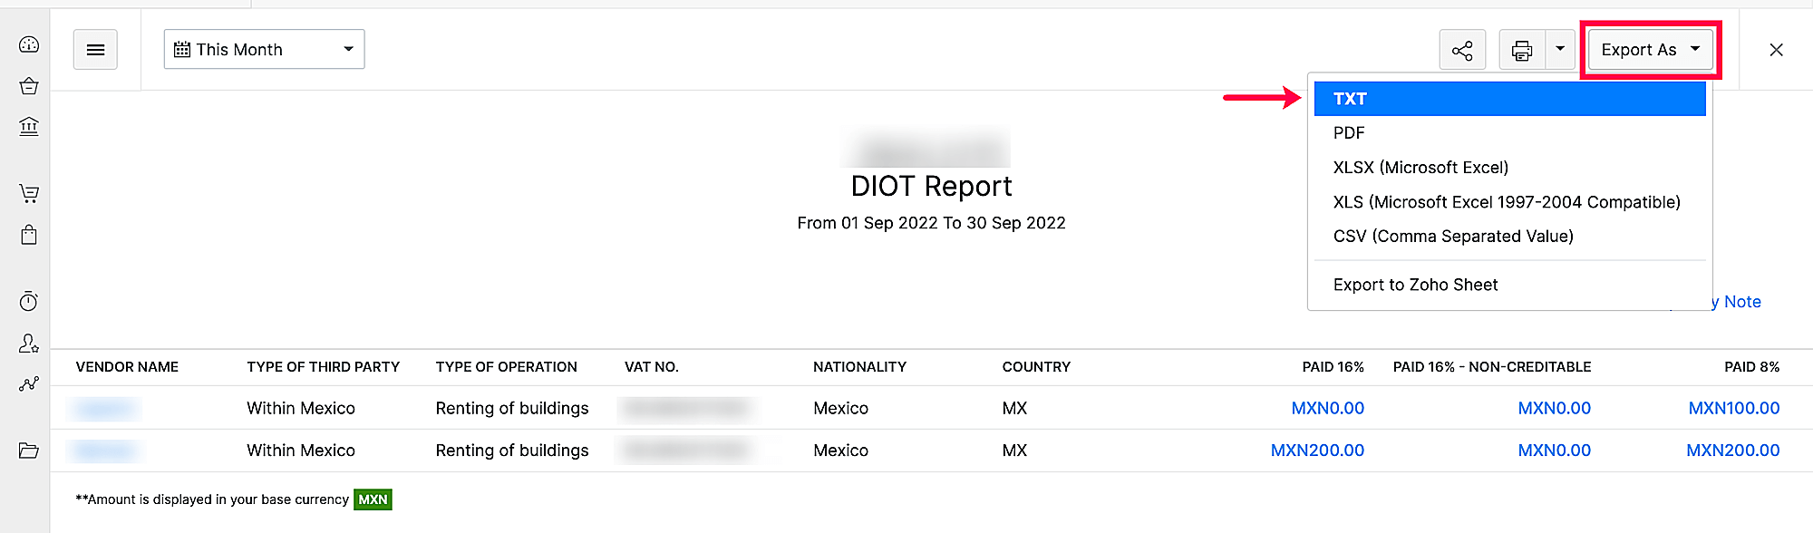
Task: Open the This Month date range dropdown
Action: click(x=263, y=49)
